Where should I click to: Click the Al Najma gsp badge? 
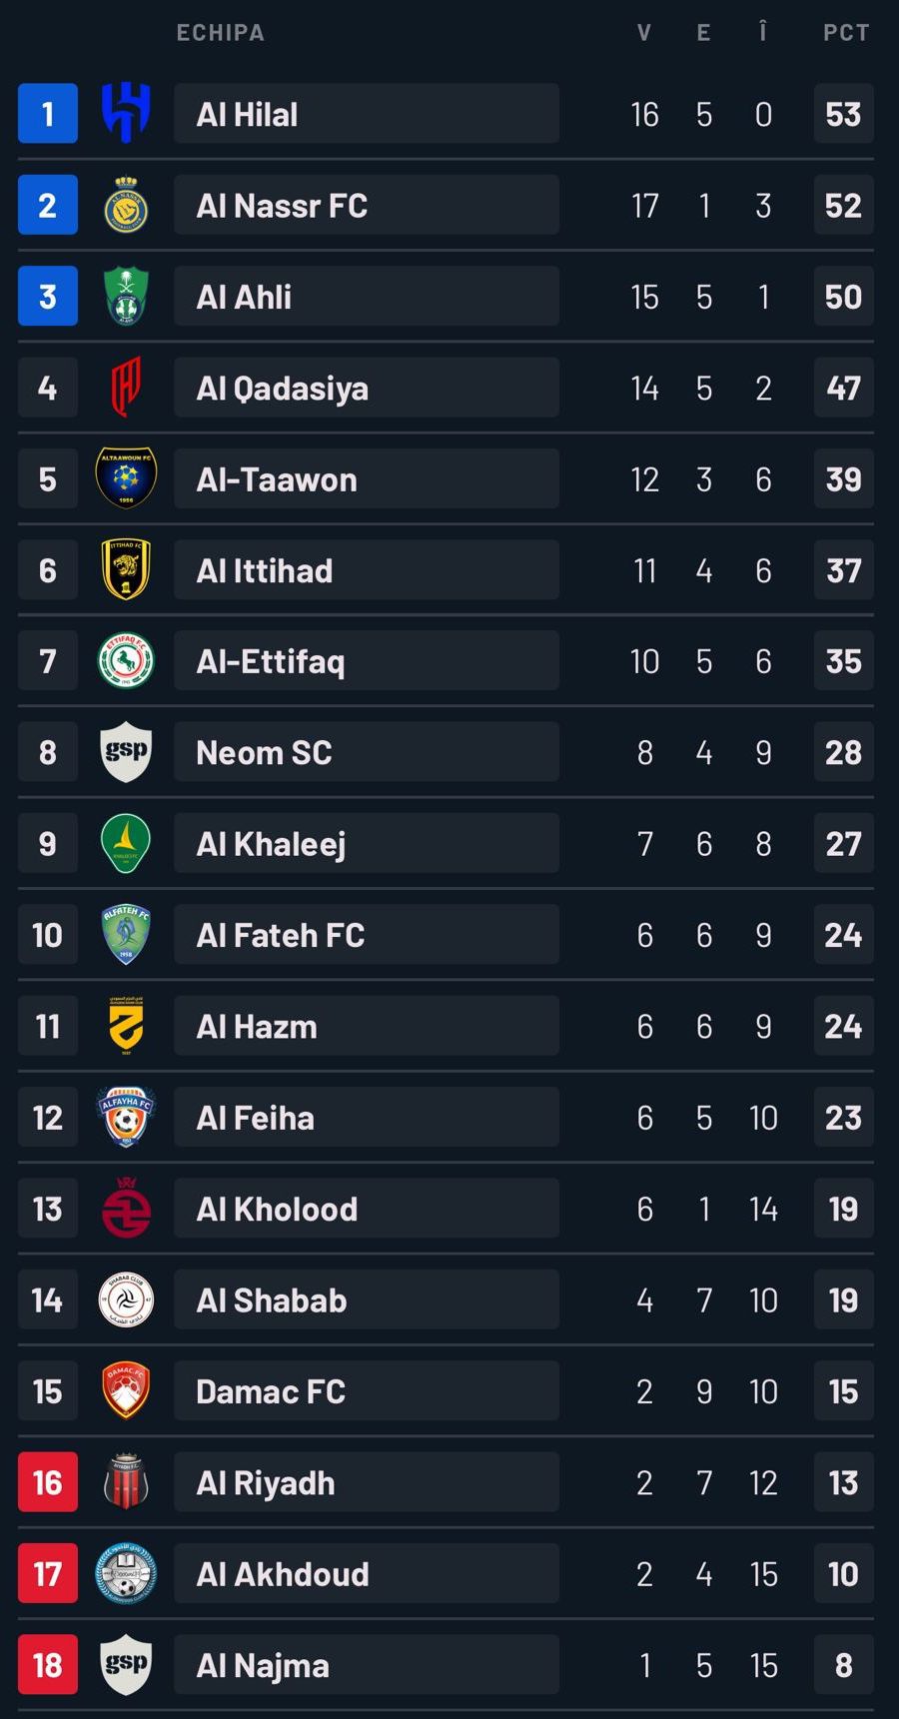[127, 1664]
